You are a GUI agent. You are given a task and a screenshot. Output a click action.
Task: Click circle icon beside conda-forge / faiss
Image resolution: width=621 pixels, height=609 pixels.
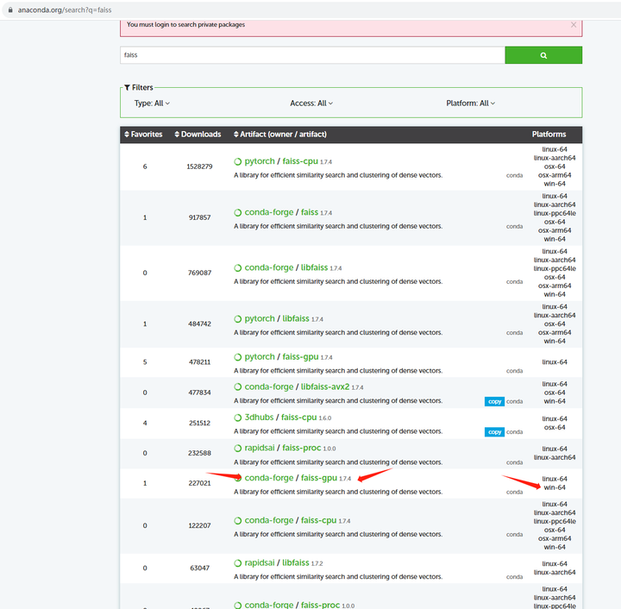(238, 213)
